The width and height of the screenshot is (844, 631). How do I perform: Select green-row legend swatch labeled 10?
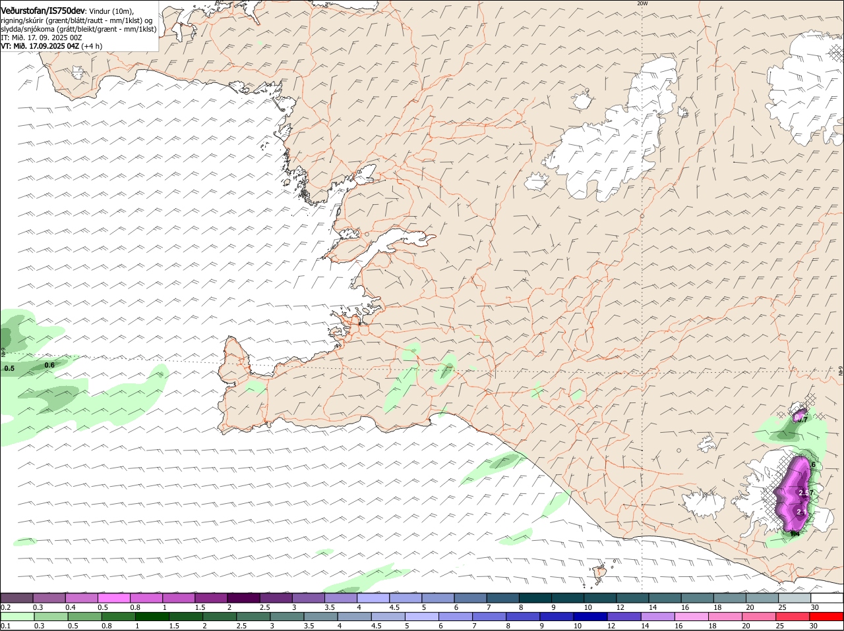[590, 617]
